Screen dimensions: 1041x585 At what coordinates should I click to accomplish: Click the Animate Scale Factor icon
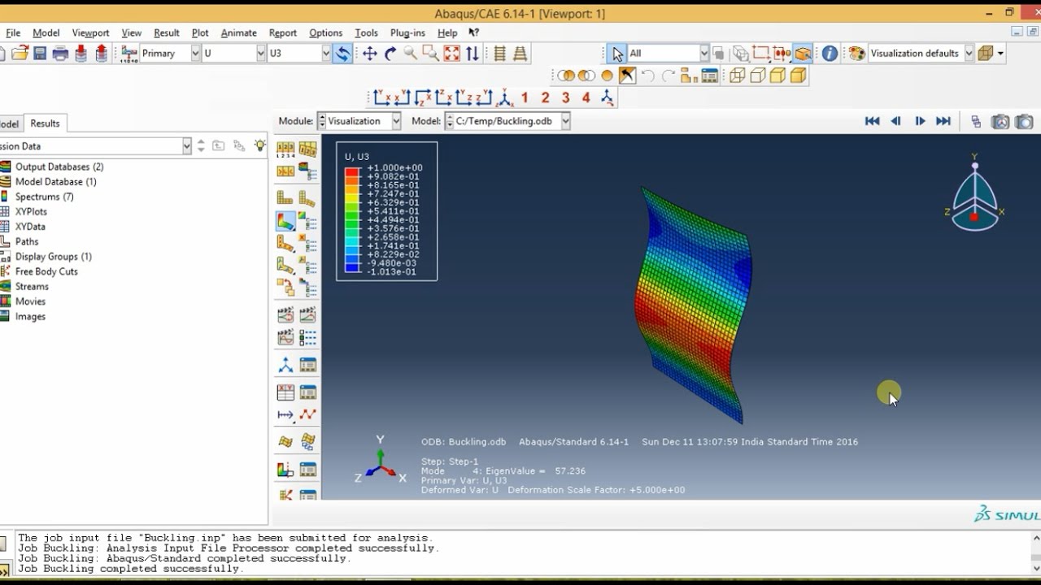tap(285, 314)
